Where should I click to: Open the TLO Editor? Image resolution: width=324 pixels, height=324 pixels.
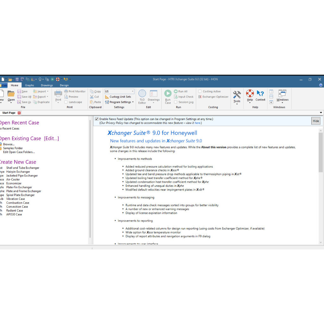(x=142, y=94)
